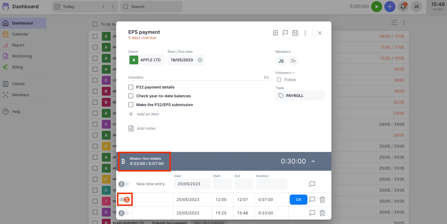Start the timer with the green play button
This screenshot has height=224, width=447.
376,7
